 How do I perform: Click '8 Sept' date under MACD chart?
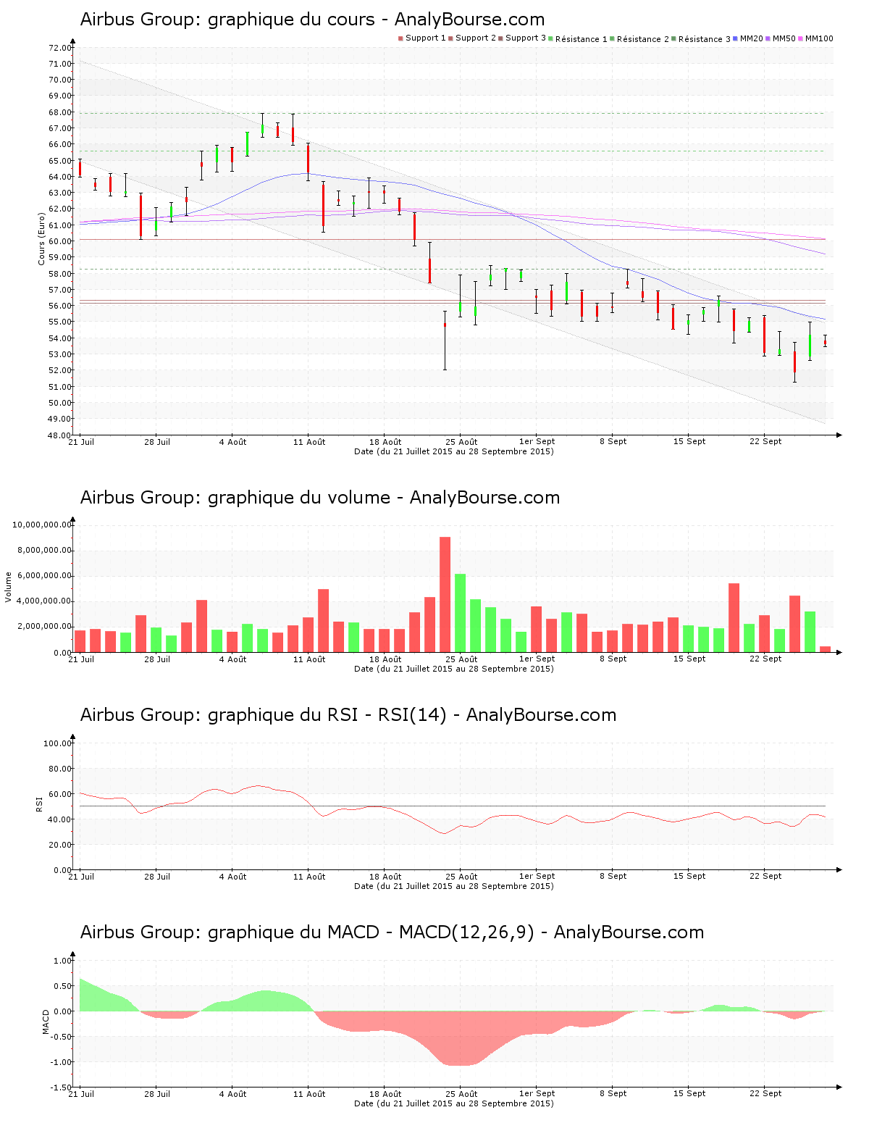coord(613,1094)
